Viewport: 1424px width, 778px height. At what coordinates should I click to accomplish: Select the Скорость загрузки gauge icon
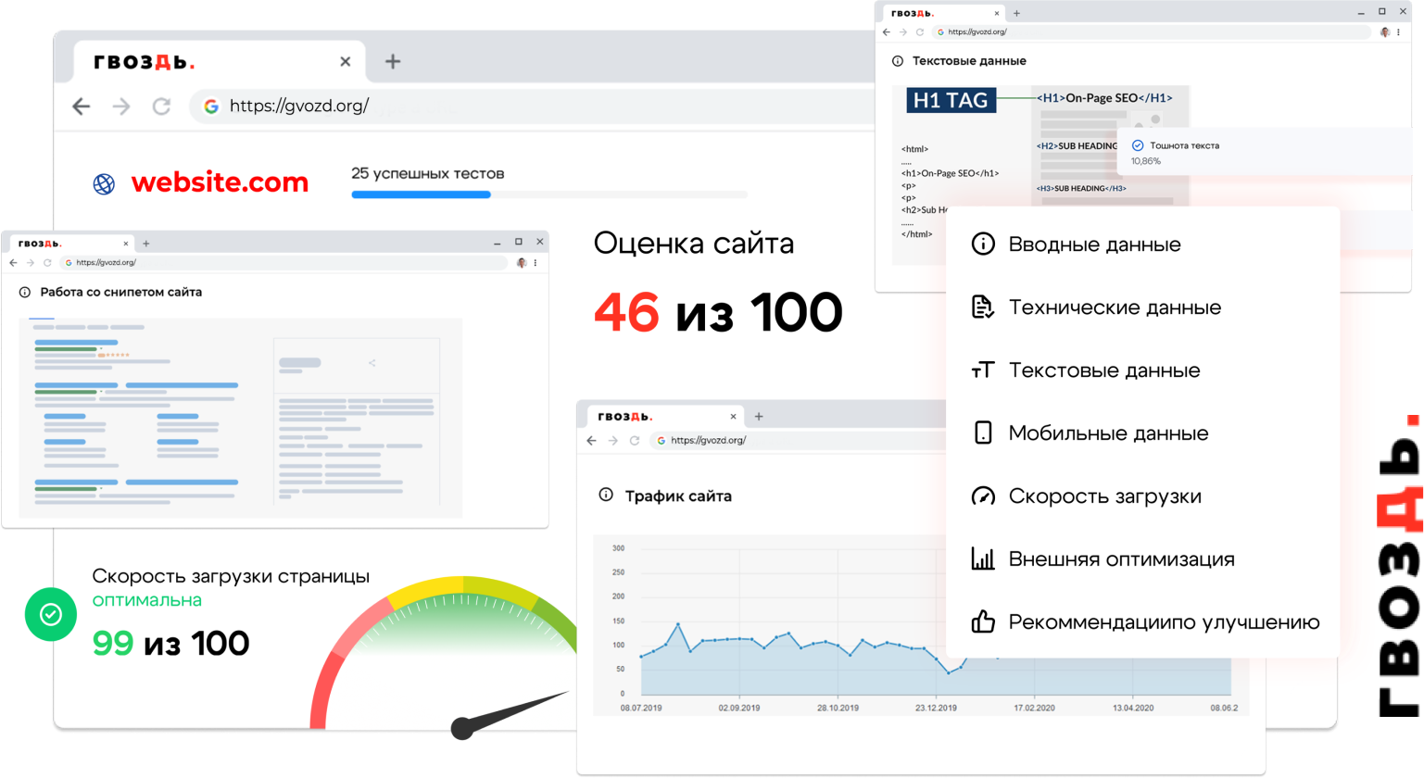(983, 496)
